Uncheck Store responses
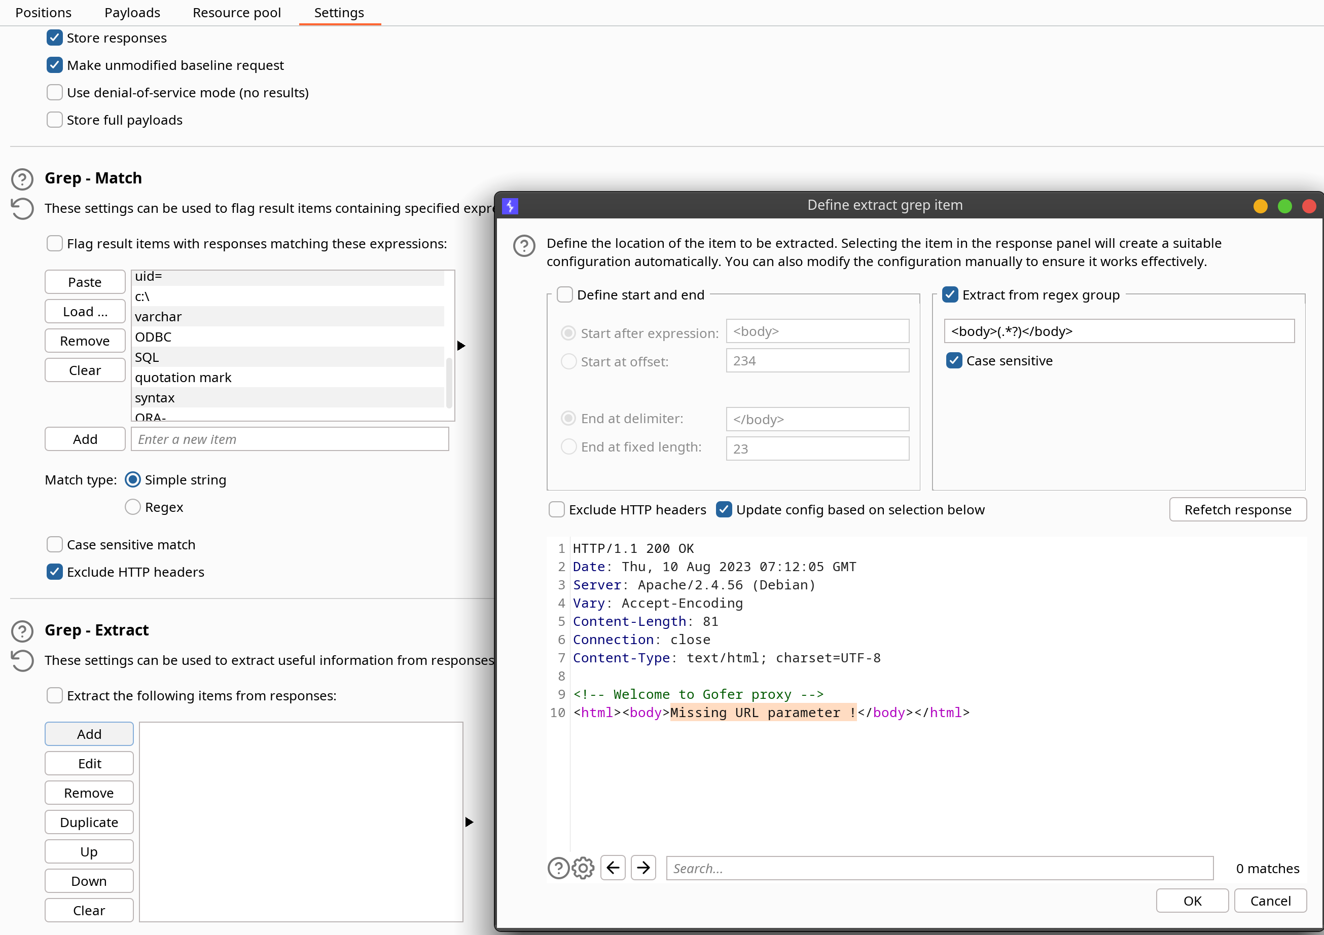1324x935 pixels. pos(54,38)
